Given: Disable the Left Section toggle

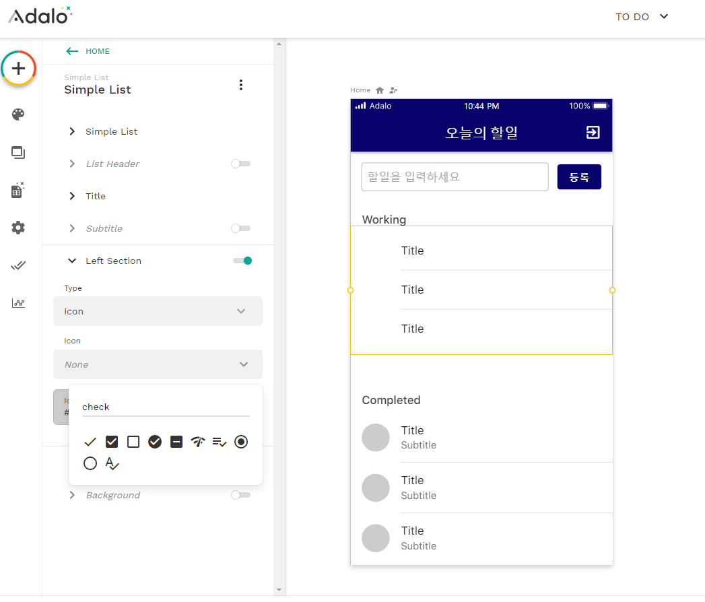Looking at the screenshot, I should click(x=242, y=261).
